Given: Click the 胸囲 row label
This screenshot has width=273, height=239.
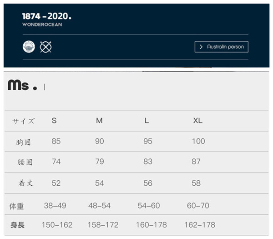Looking at the screenshot, I should (x=23, y=142).
